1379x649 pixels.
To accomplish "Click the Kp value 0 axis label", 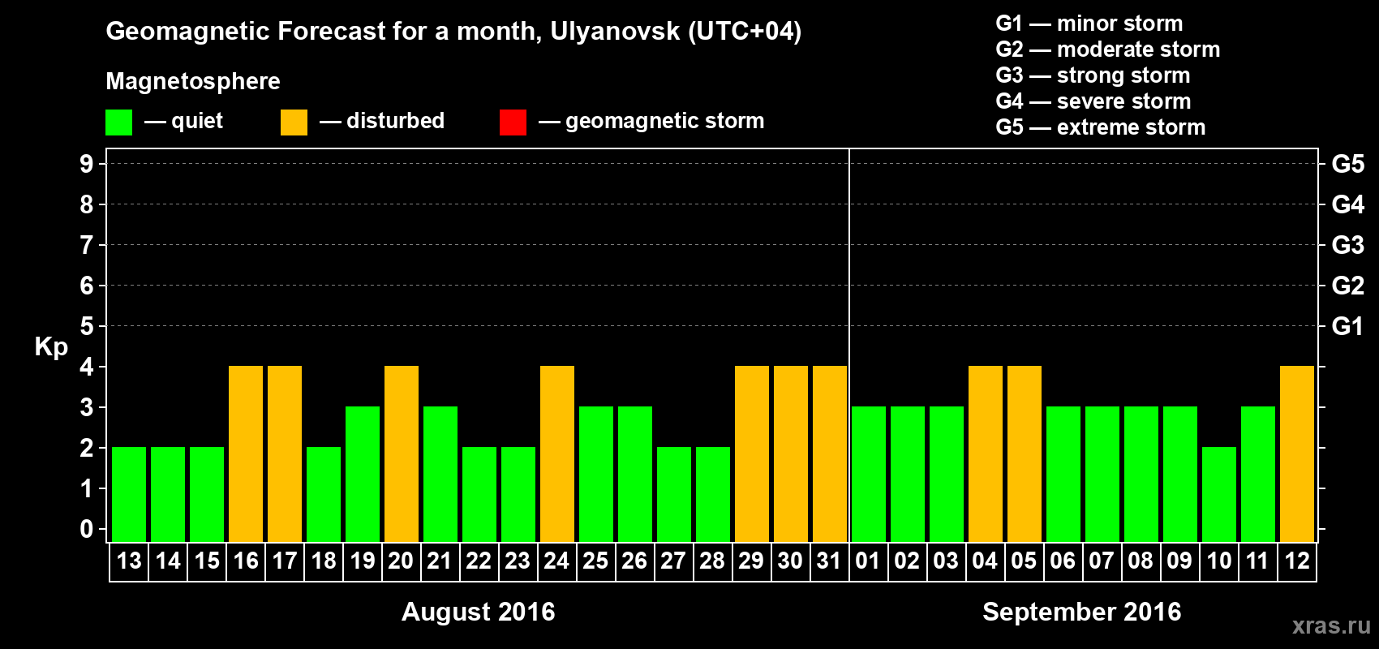I will point(87,529).
